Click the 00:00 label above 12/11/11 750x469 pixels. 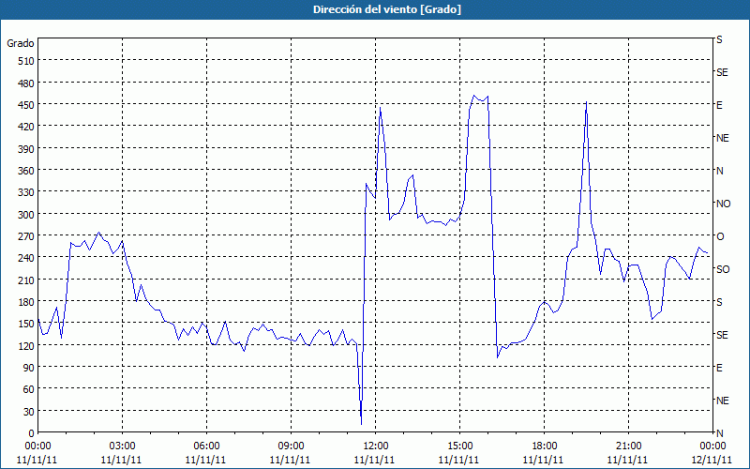point(712,446)
